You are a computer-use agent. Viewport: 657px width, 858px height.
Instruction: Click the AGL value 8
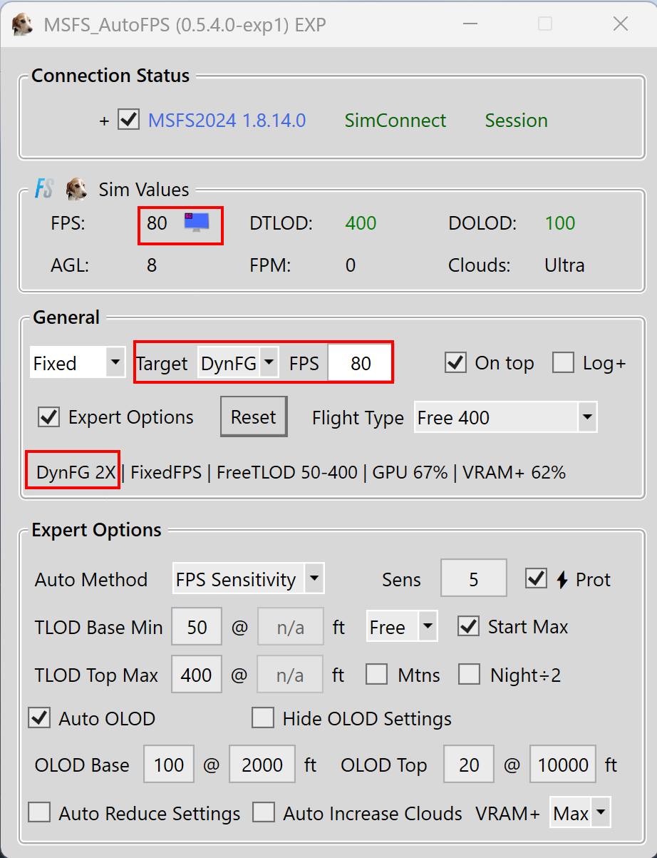(152, 265)
